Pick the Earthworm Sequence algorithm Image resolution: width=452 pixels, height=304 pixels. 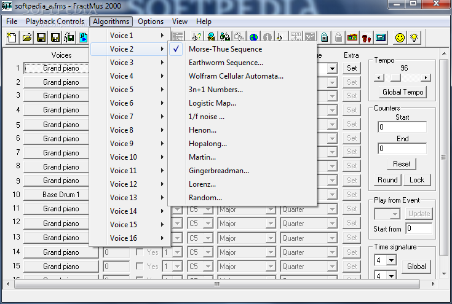tap(226, 63)
